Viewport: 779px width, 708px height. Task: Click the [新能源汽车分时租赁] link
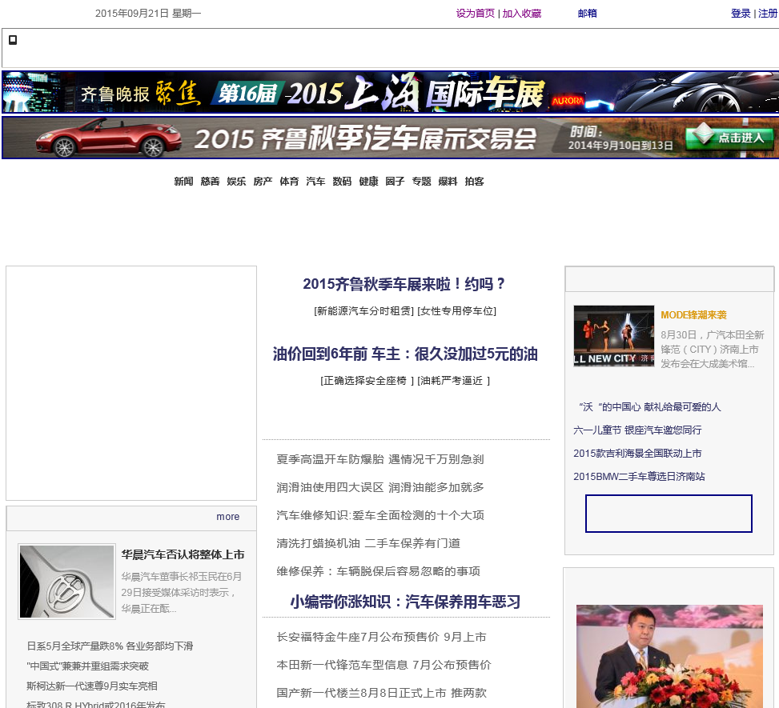pos(363,311)
